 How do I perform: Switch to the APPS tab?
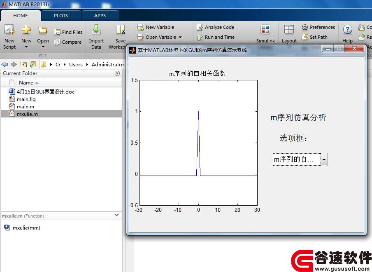pyautogui.click(x=100, y=16)
